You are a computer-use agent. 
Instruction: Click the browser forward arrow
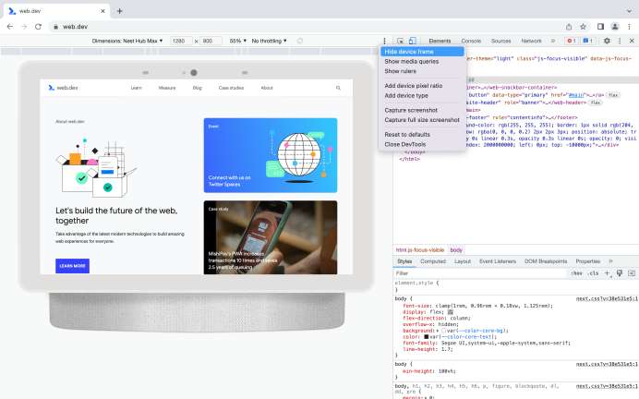24,27
